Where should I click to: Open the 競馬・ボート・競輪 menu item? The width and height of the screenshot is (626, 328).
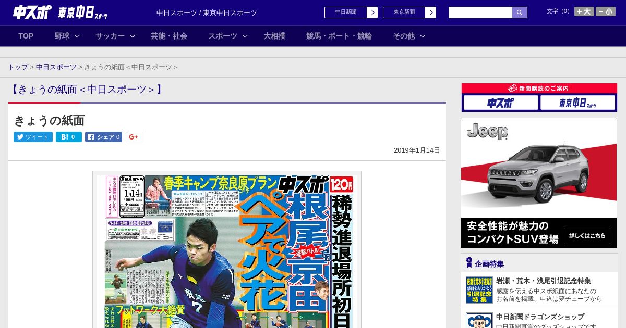[339, 36]
